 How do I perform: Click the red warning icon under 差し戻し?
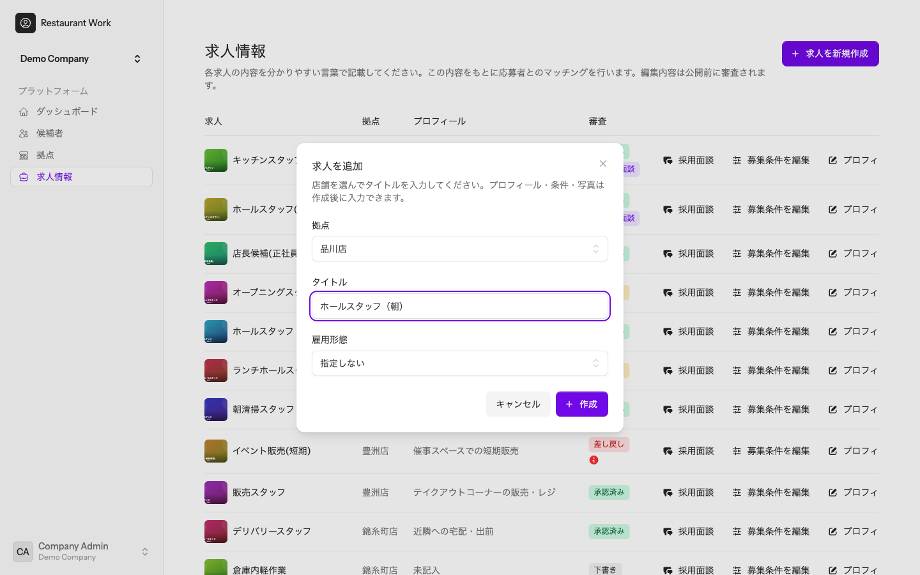594,460
